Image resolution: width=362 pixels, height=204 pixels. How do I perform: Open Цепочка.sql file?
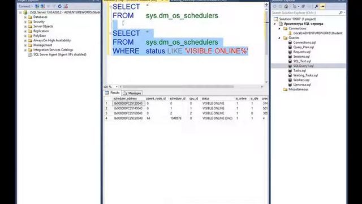coord(302,84)
